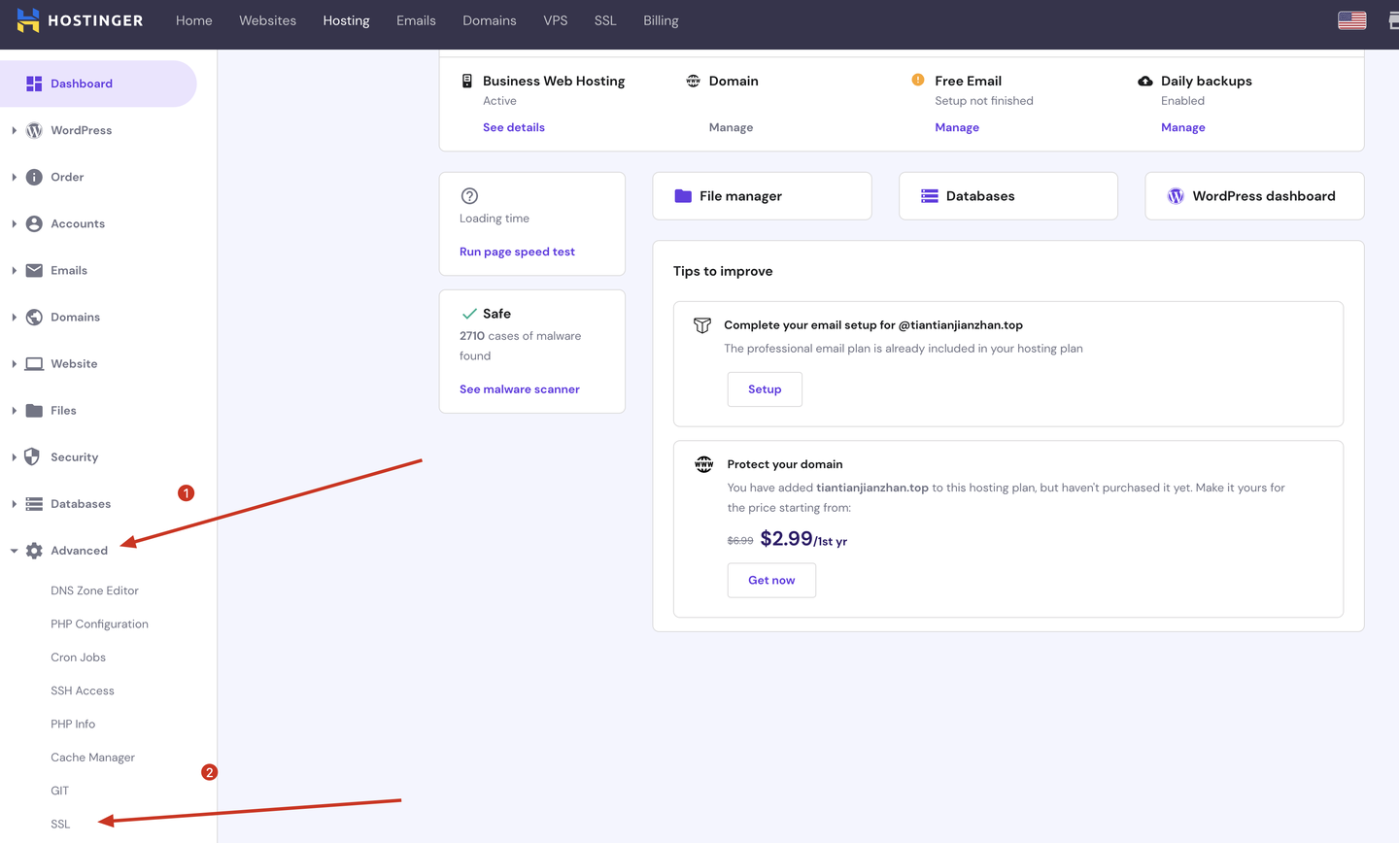Click the Advanced gear icon
Viewport: 1399px width, 843px height.
tap(34, 551)
